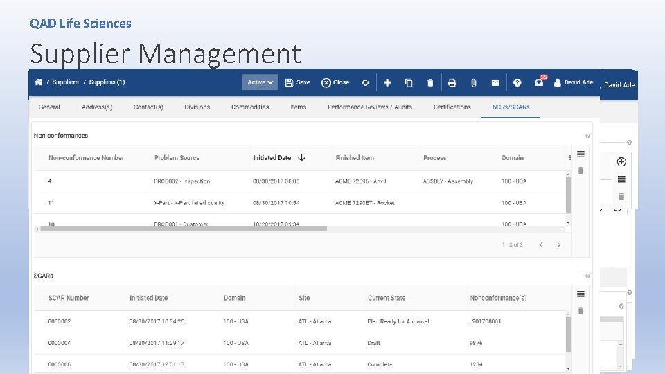Image resolution: width=665 pixels, height=374 pixels.
Task: Click ACME 7250ET - Rocket cell
Action: point(365,203)
